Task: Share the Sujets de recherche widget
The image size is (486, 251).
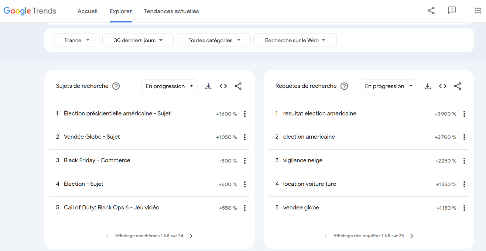Action: 238,86
